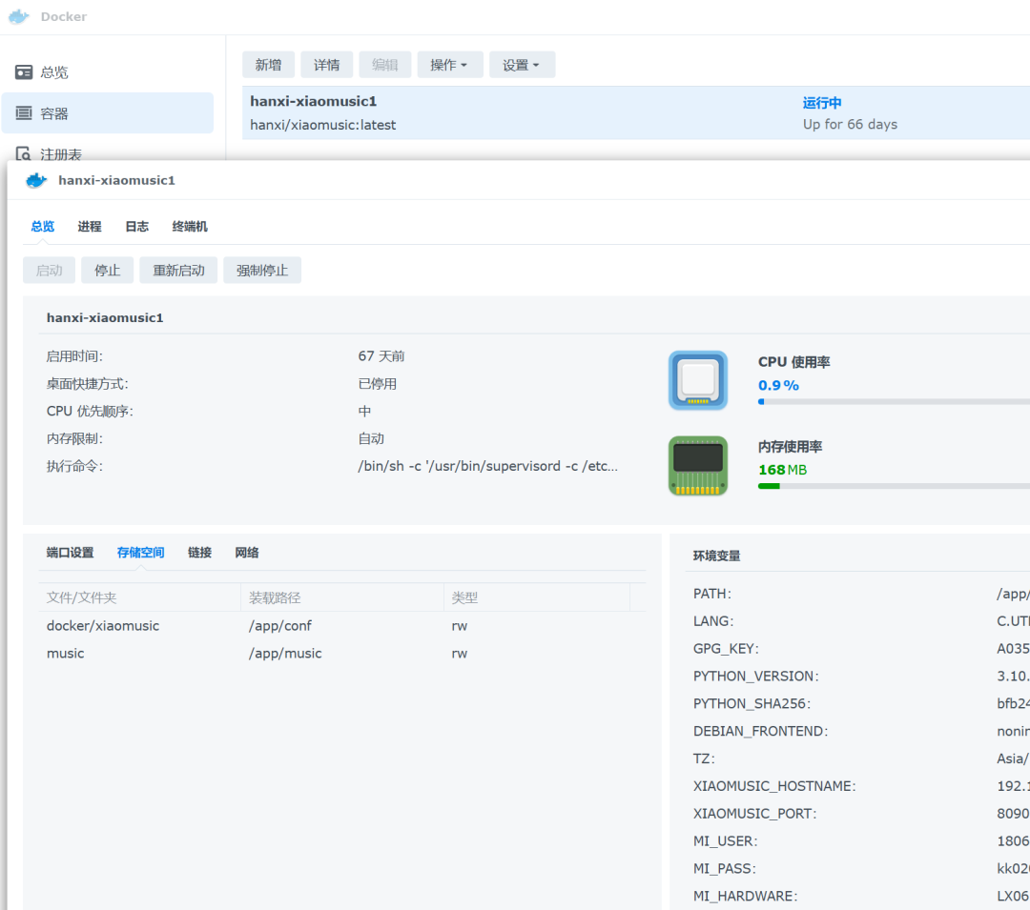
Task: Select the MI_PASS environment variable
Action: point(725,869)
